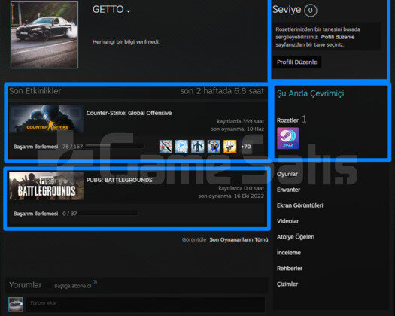Click the PUBG achievement progress bar 0 / 37
The width and height of the screenshot is (395, 316).
pos(108,214)
